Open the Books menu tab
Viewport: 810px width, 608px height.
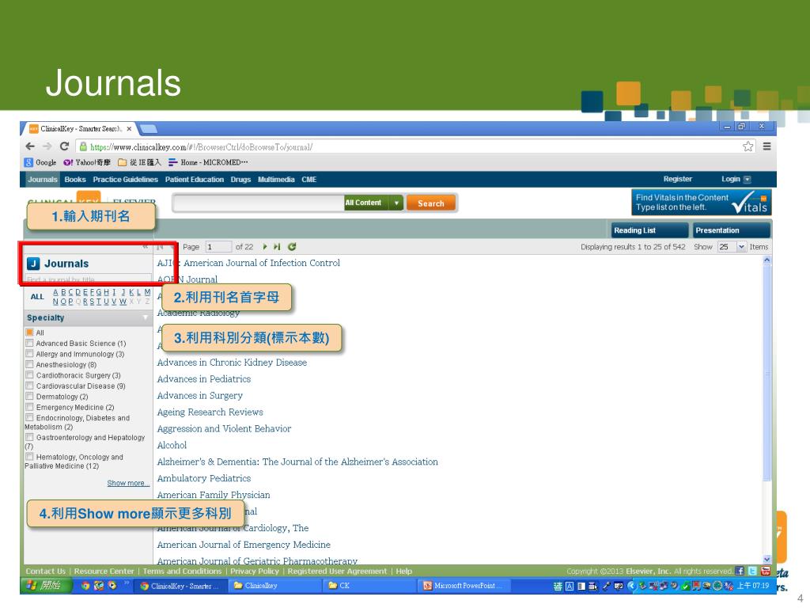pyautogui.click(x=75, y=180)
